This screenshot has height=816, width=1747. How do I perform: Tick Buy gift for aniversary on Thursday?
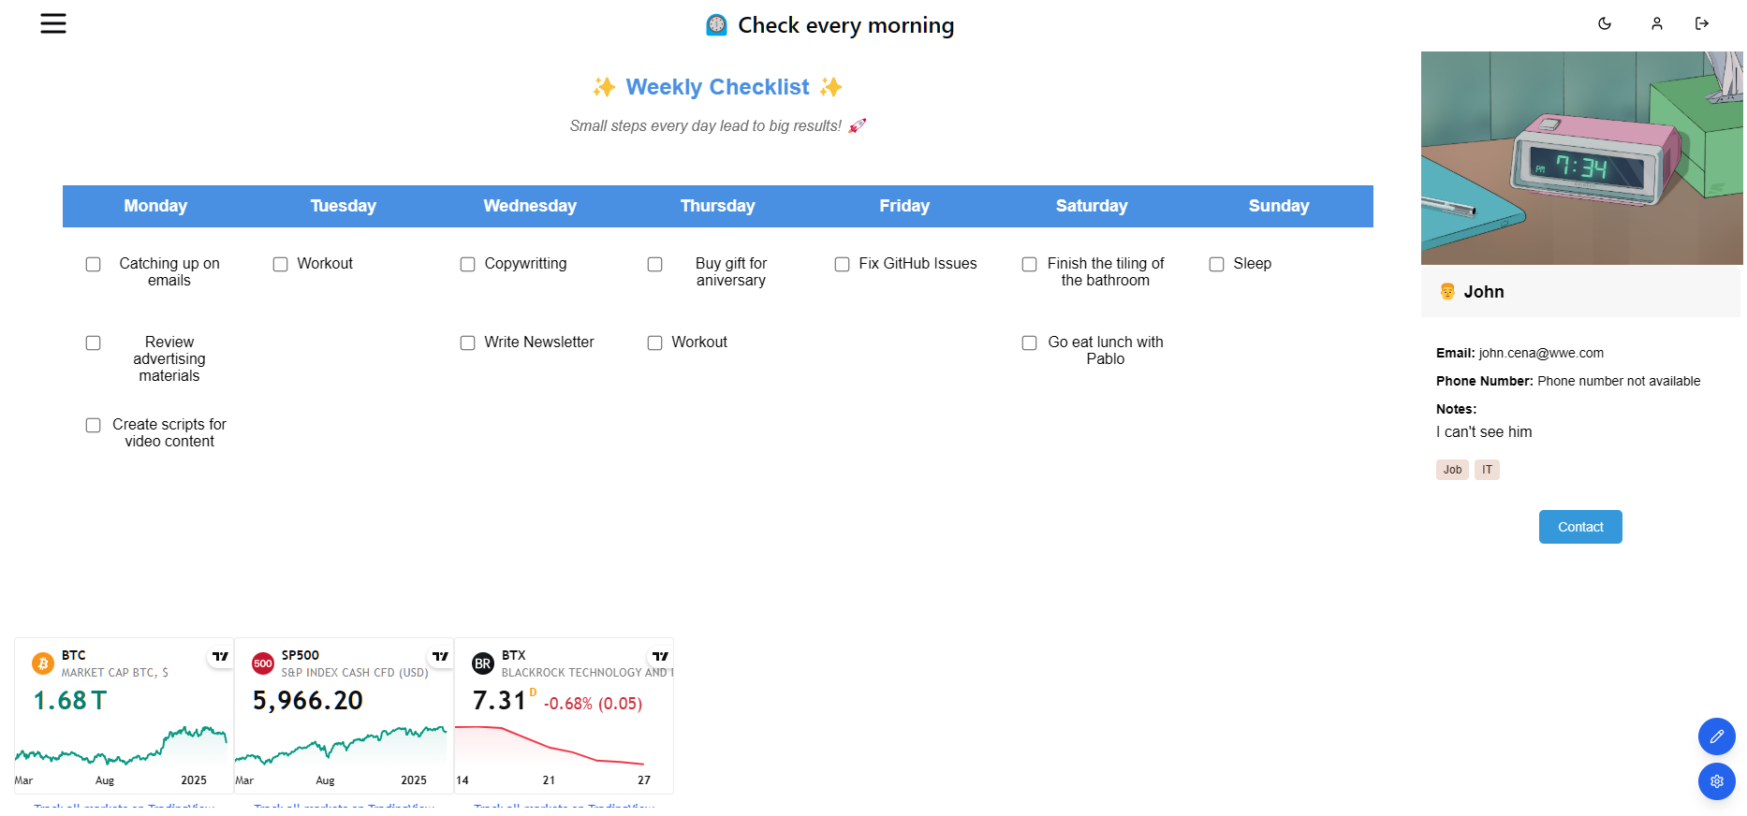(654, 264)
